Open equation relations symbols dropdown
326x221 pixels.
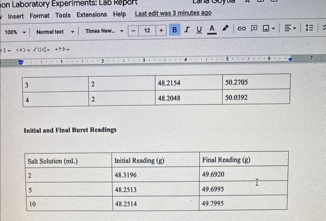[x=23, y=50]
